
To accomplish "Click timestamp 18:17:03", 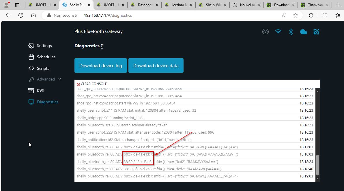I will [306, 147].
